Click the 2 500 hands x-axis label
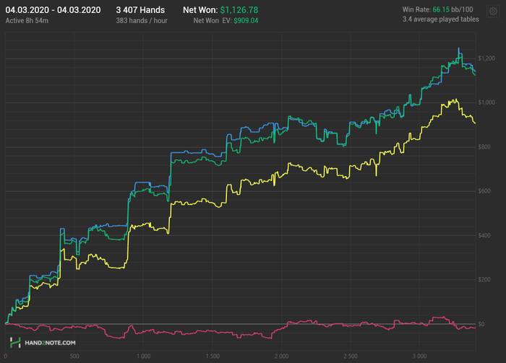Screen dimensions: 506x363 click(351, 357)
